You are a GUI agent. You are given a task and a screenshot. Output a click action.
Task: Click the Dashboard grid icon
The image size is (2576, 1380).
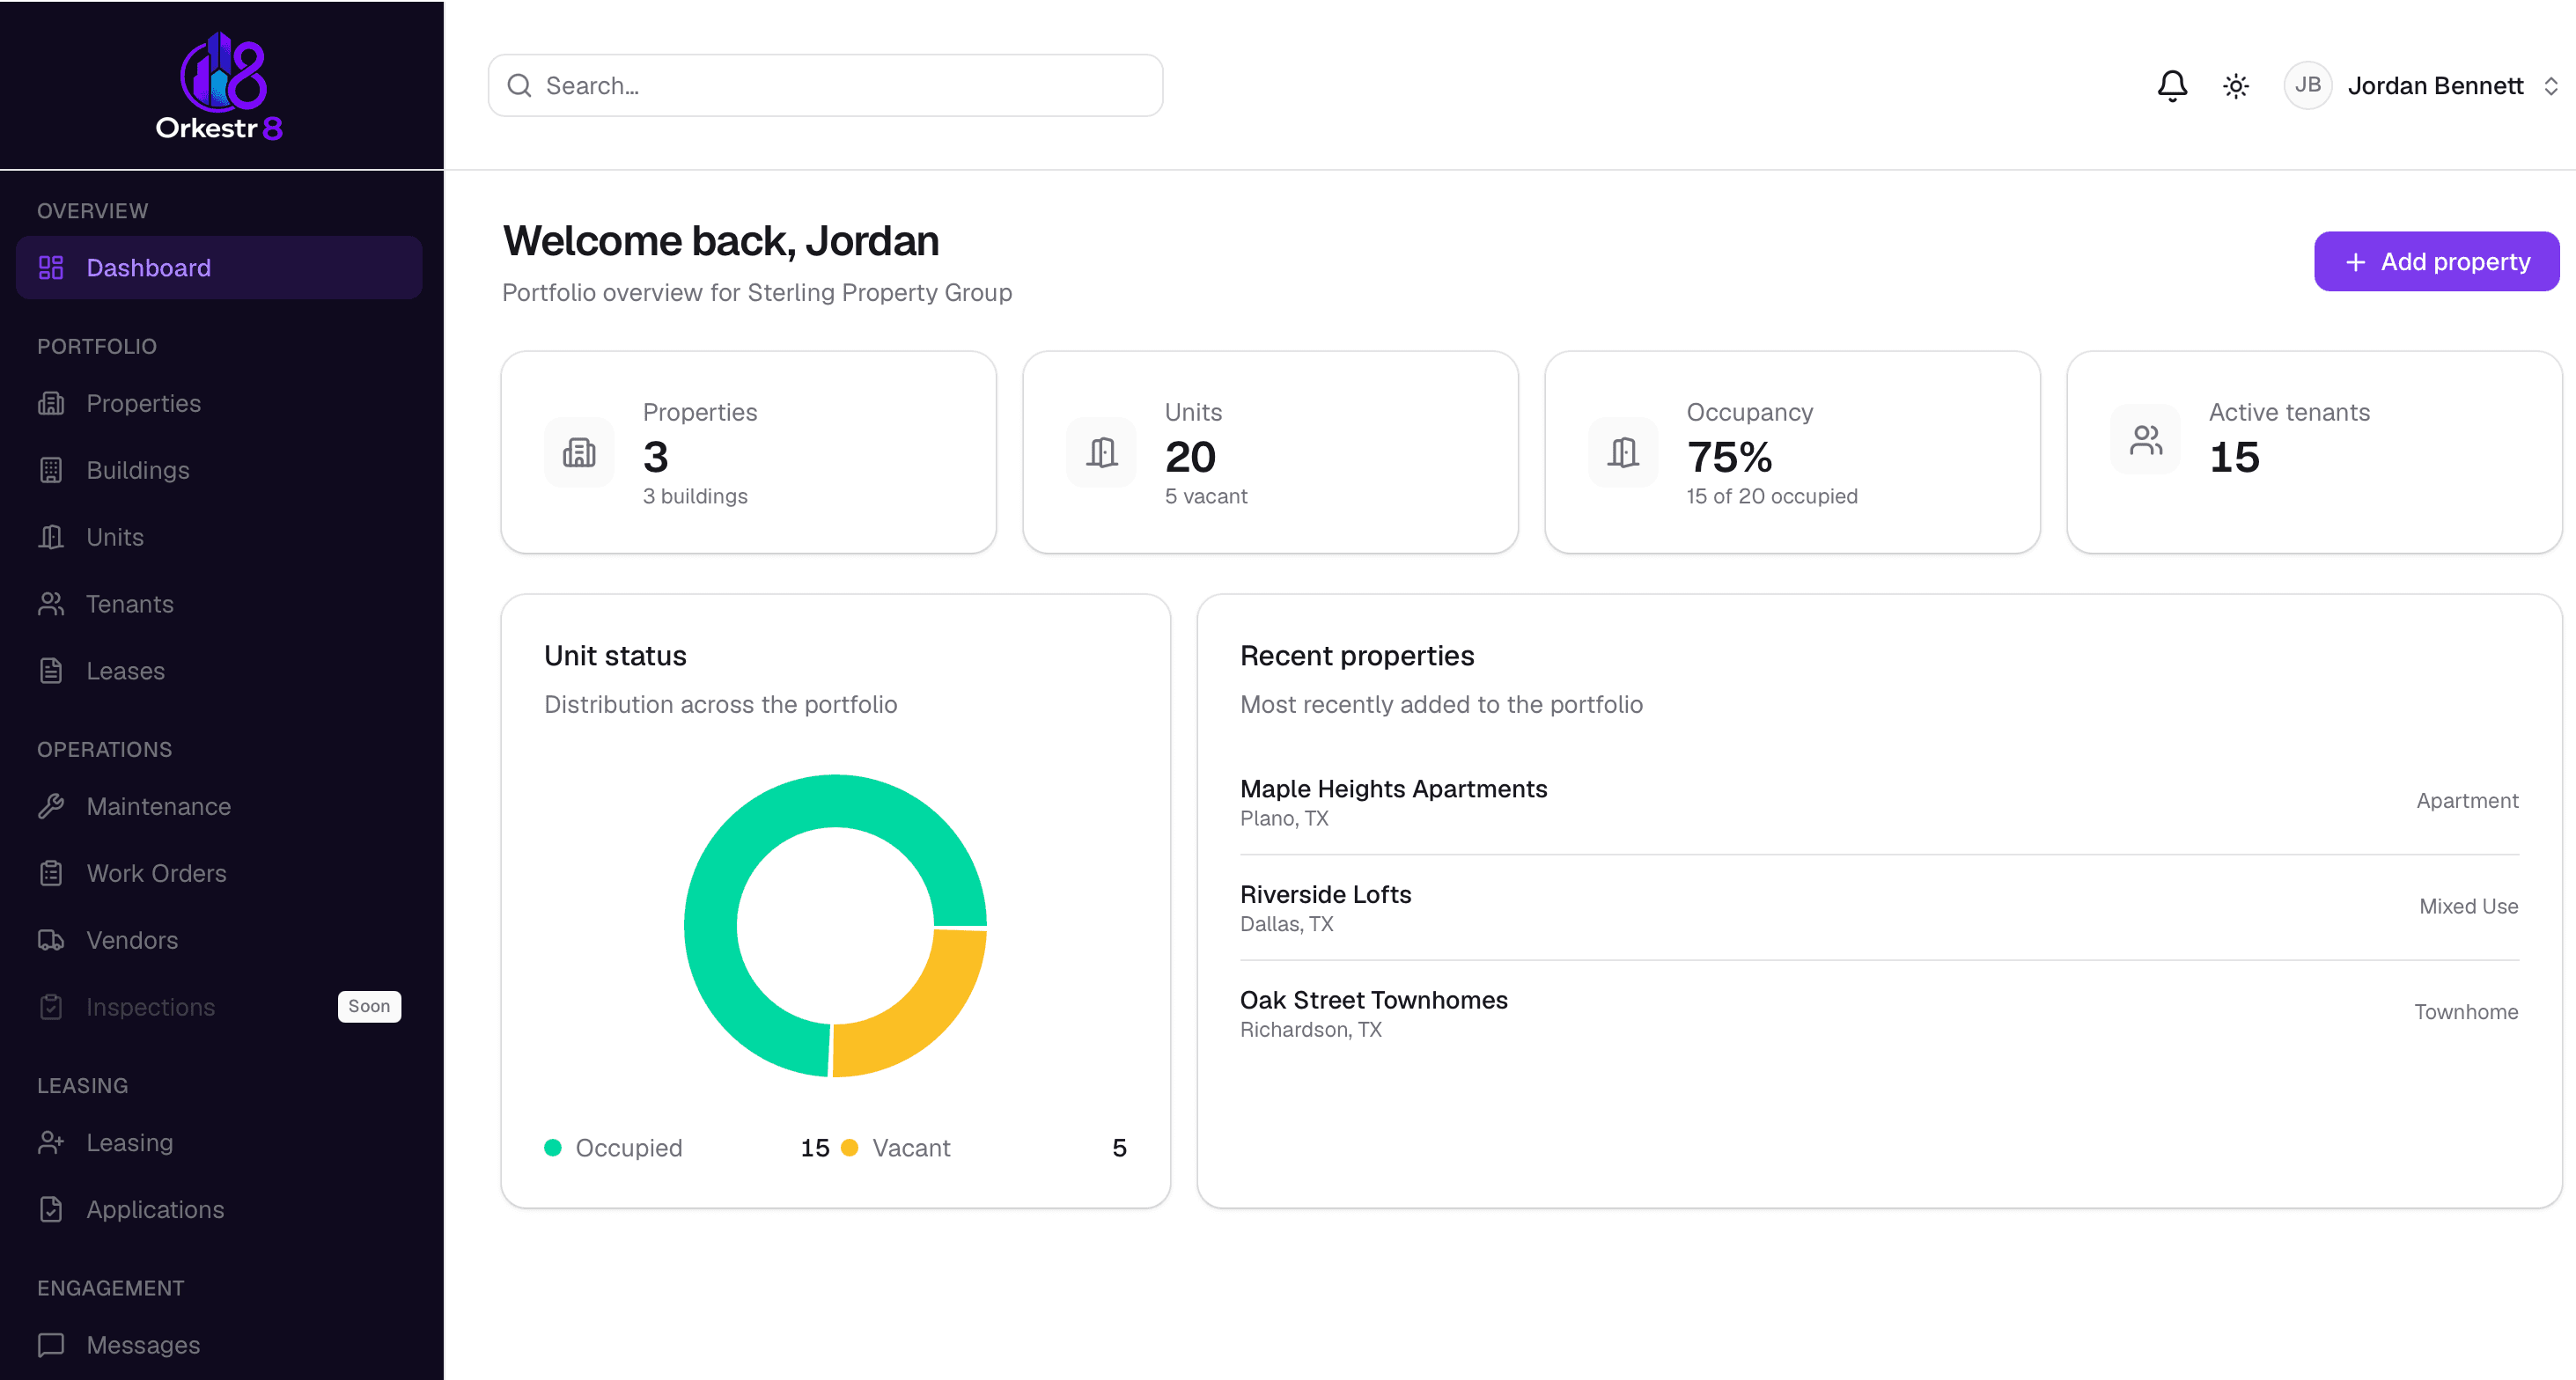point(51,268)
